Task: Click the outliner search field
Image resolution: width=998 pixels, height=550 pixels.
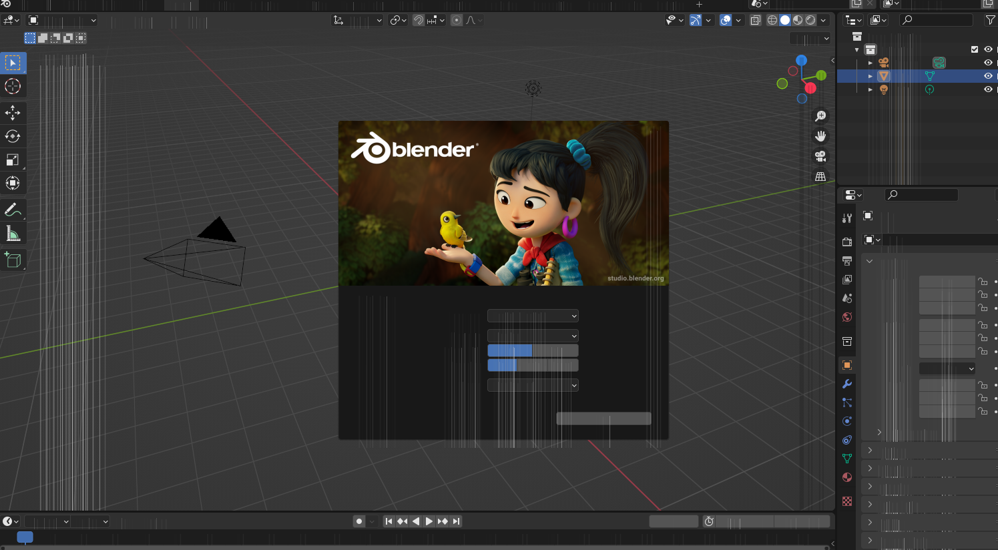Action: 936,20
